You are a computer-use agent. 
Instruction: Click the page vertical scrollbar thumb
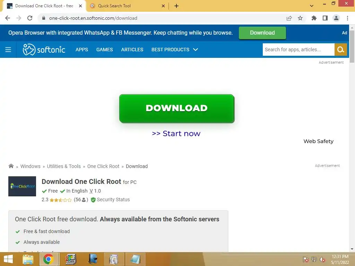pyautogui.click(x=352, y=46)
